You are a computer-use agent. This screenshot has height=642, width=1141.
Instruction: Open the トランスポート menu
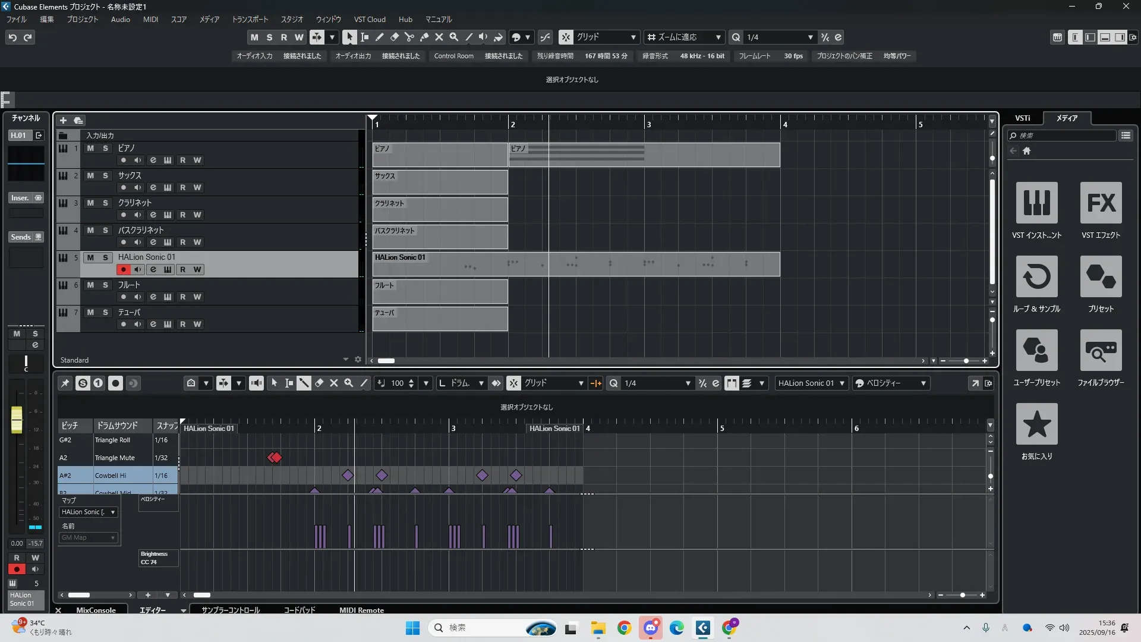pyautogui.click(x=250, y=19)
